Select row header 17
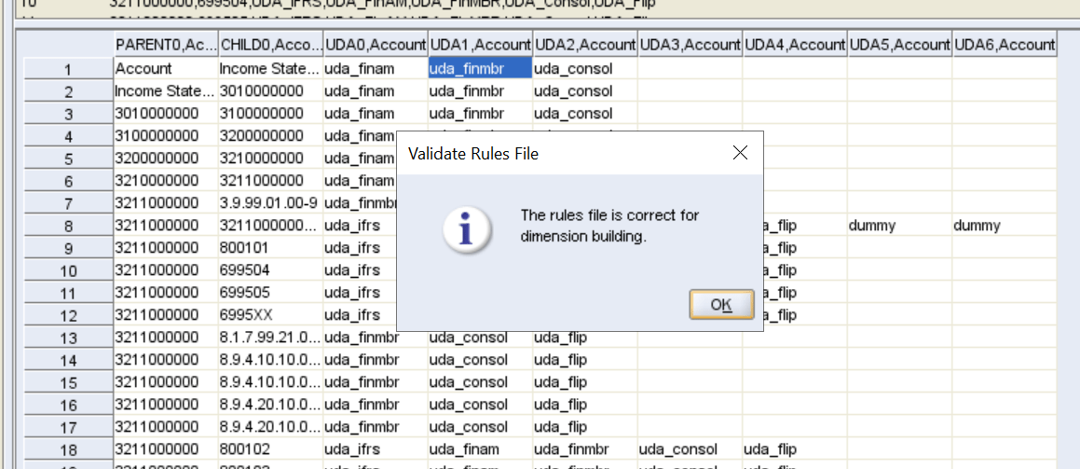Screen dimensions: 1080x469 click(68, 428)
